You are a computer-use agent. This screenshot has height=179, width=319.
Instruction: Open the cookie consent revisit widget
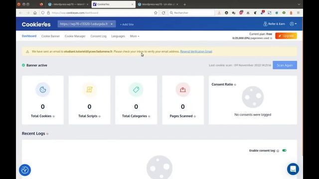point(25,170)
